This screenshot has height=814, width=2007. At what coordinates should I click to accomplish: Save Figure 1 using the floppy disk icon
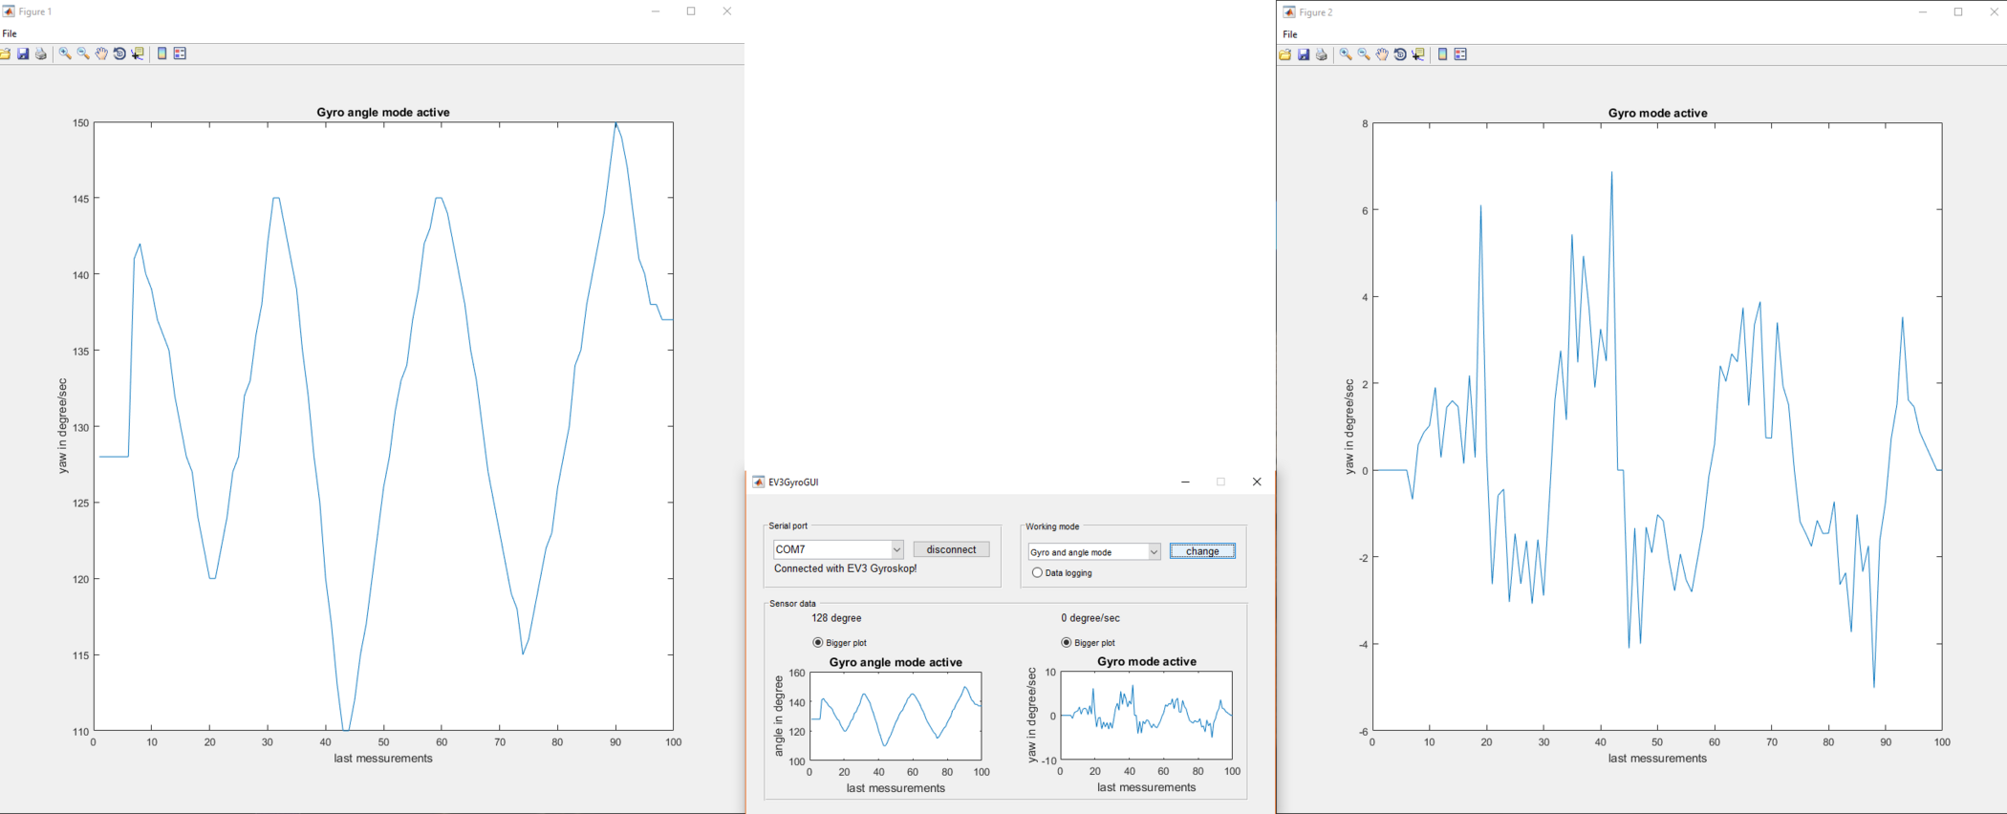(23, 54)
